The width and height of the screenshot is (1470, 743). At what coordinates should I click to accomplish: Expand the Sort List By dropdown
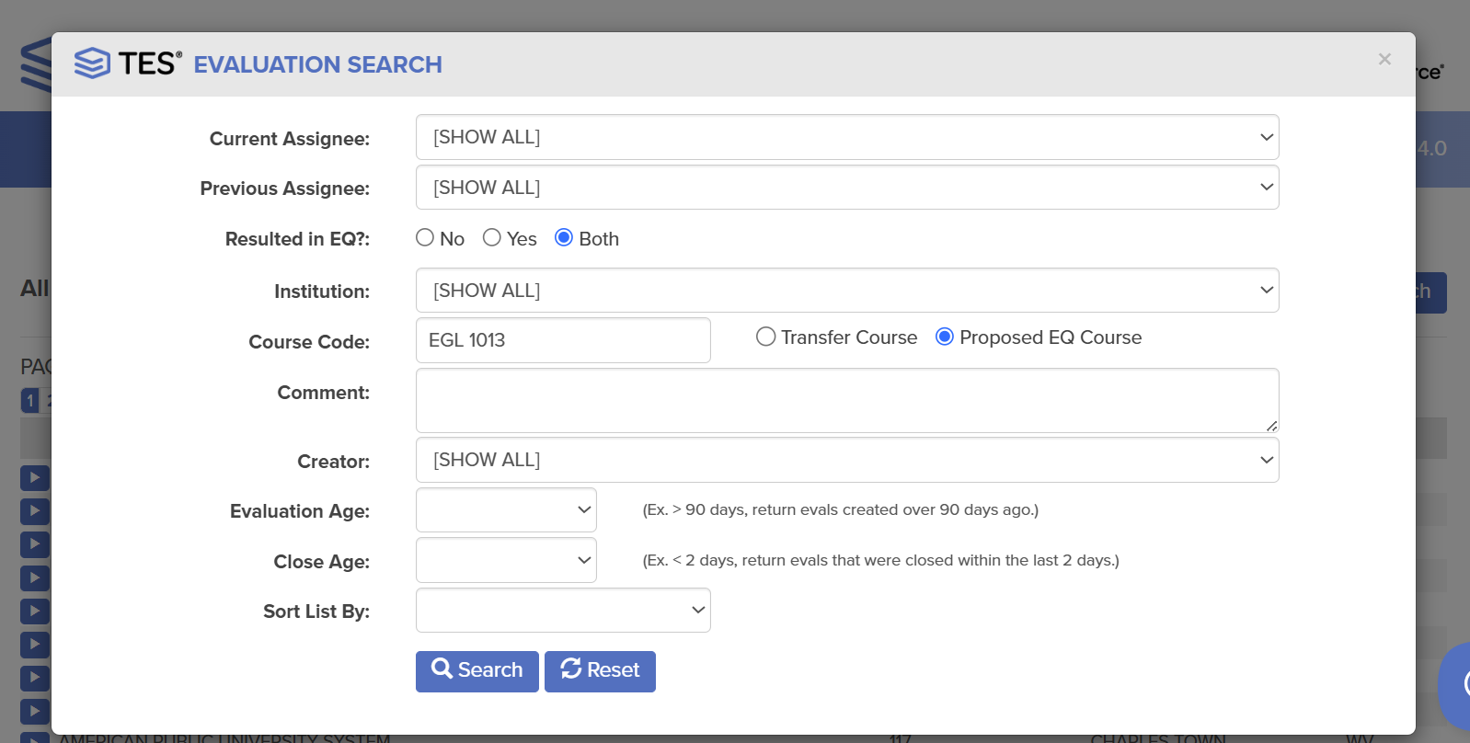coord(563,611)
